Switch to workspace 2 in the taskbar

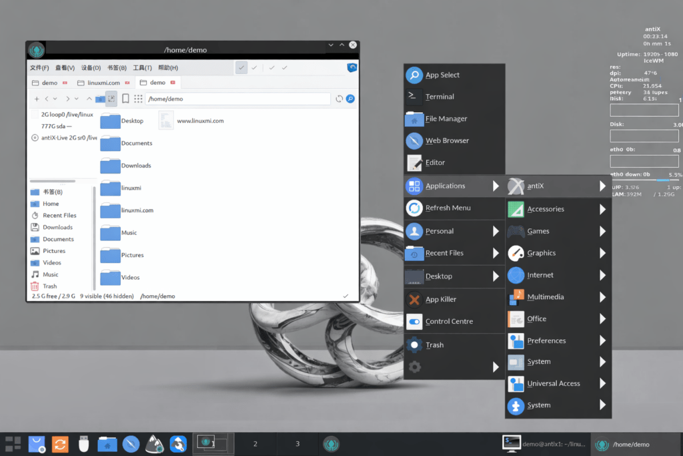tap(255, 443)
